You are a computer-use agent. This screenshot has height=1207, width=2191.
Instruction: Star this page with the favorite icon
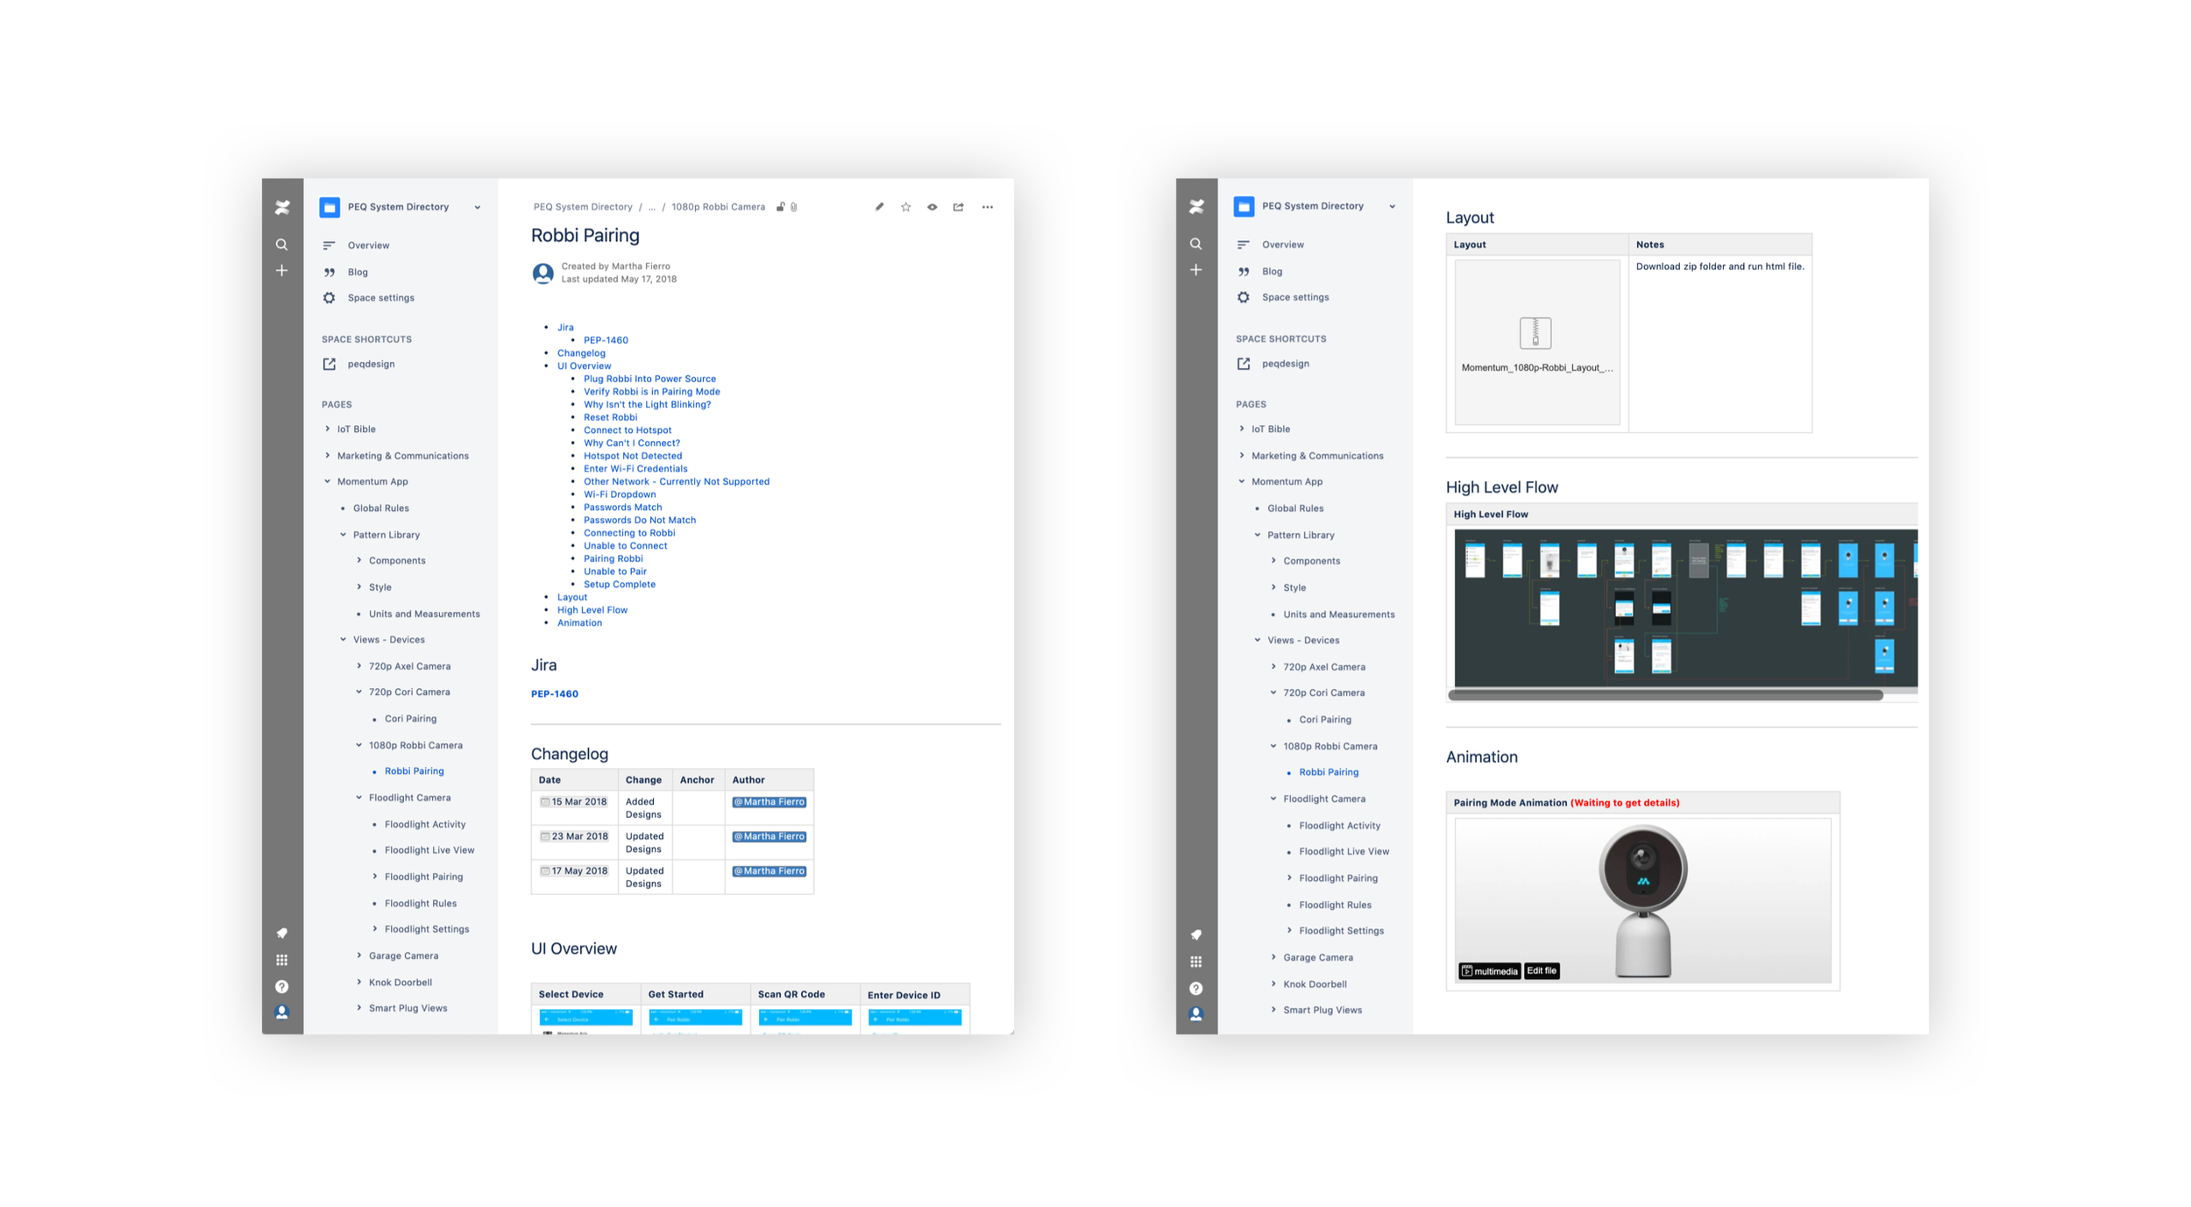coord(905,207)
